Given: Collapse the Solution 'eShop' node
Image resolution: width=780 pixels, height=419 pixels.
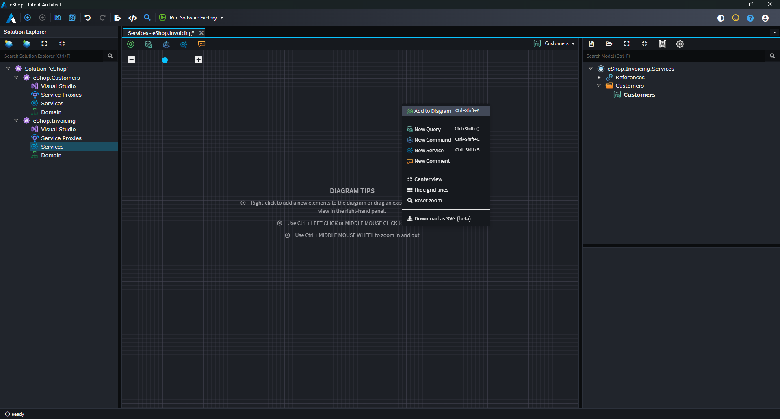Looking at the screenshot, I should coord(8,69).
